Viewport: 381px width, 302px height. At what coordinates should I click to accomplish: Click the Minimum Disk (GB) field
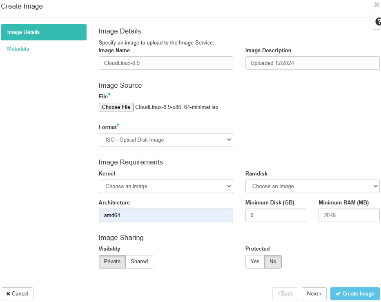coord(276,215)
